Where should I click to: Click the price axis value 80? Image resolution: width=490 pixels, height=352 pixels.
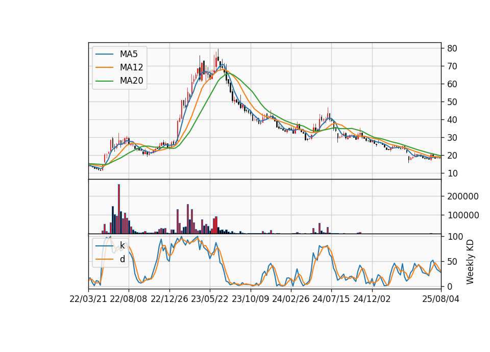click(452, 48)
